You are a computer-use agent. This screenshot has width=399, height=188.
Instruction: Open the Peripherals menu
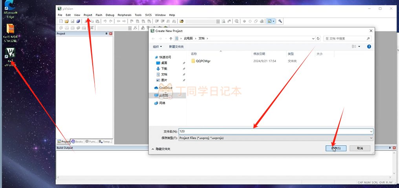124,15
